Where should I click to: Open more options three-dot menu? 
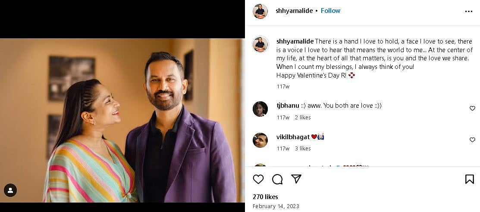click(x=469, y=11)
